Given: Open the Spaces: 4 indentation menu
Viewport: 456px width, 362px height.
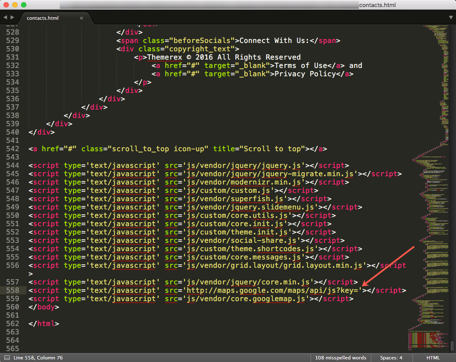Looking at the screenshot, I should tap(391, 358).
